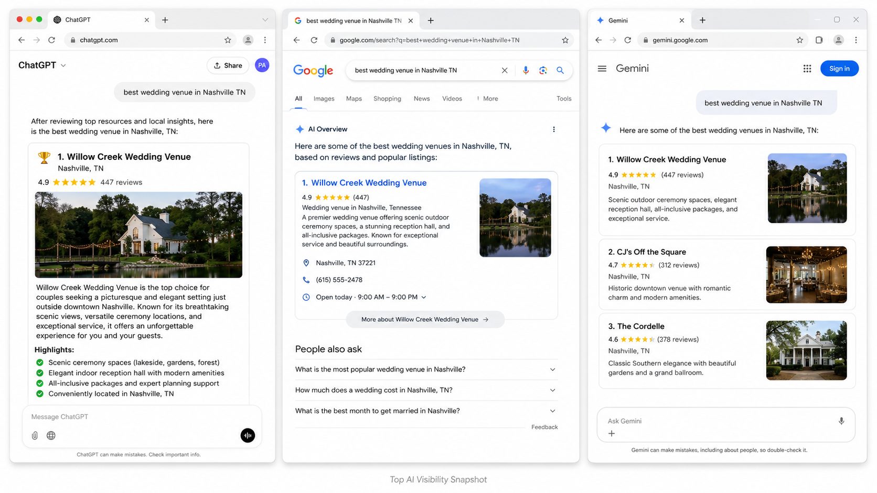Search by voice using Google microphone icon

[526, 70]
